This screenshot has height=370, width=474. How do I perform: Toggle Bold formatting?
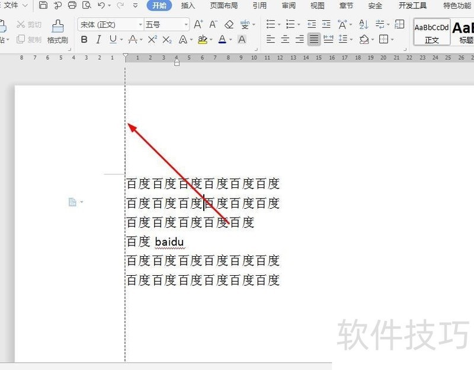84,39
